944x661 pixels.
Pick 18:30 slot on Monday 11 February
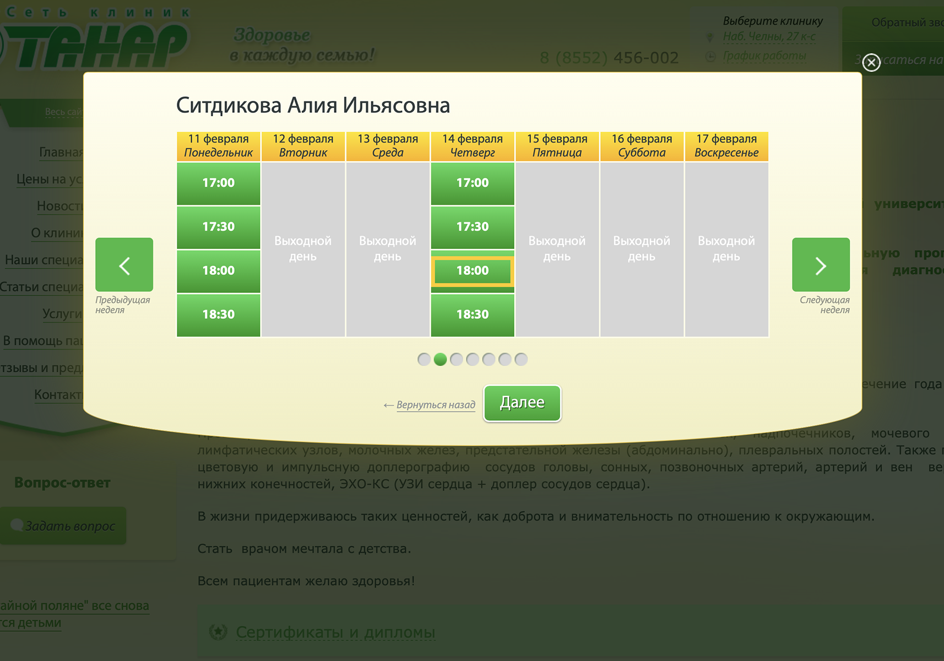click(x=219, y=315)
